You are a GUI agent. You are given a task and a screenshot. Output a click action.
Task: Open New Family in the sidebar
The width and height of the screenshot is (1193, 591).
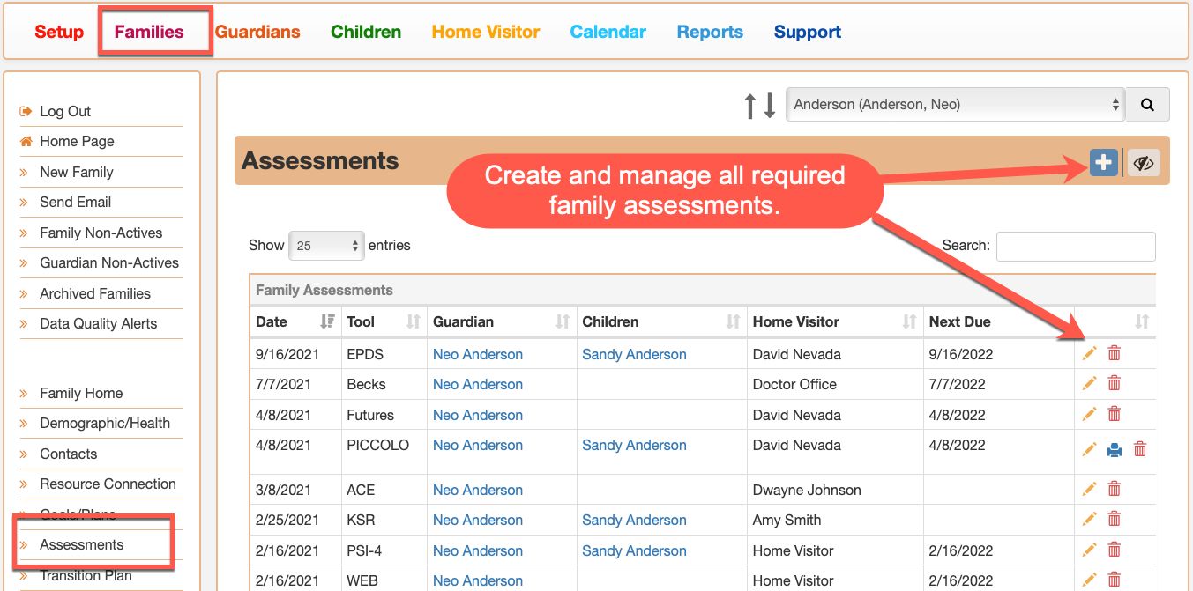[x=77, y=172]
